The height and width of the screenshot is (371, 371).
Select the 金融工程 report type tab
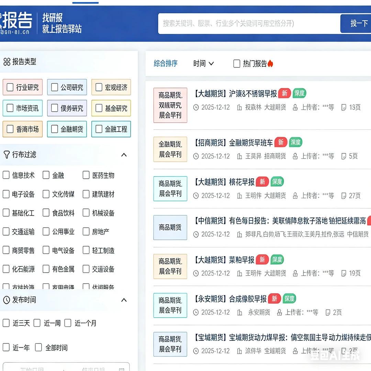(111, 129)
